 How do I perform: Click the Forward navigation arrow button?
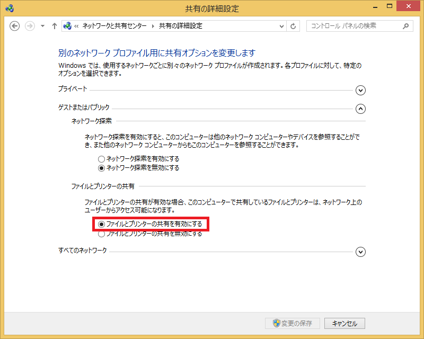click(30, 26)
